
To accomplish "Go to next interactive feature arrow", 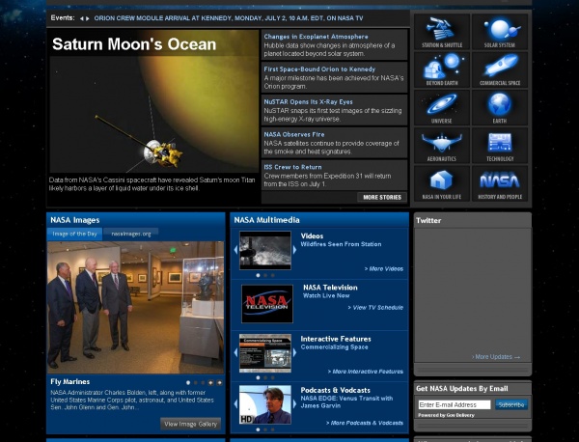I will point(294,352).
